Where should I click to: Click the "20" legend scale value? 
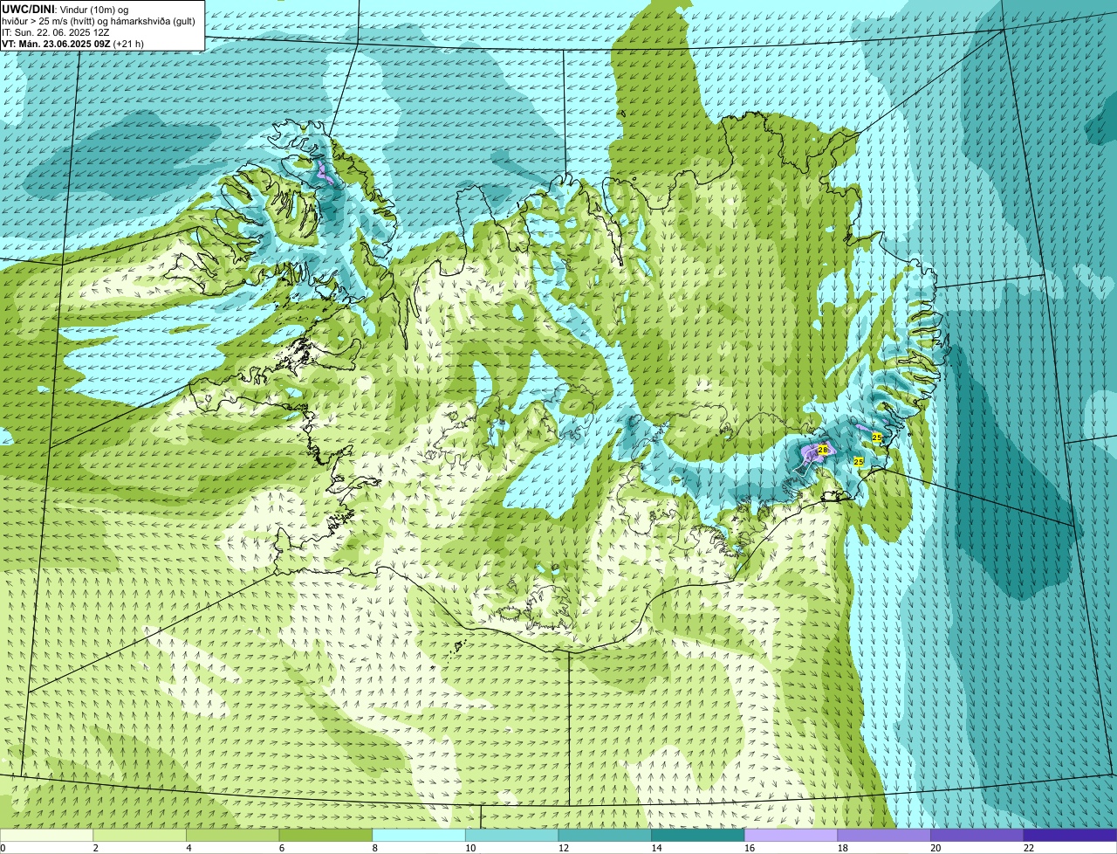coord(935,848)
